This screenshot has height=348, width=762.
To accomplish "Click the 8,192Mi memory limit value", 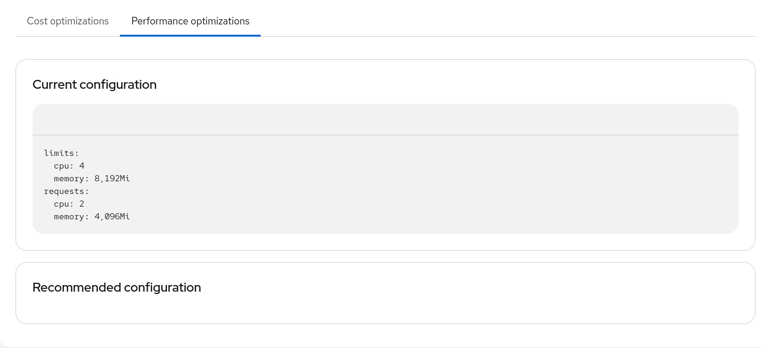I will (112, 178).
